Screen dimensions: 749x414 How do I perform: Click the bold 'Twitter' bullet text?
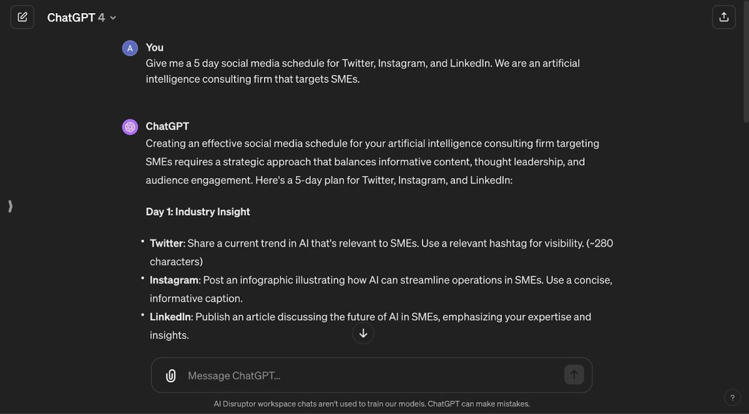[x=167, y=243]
